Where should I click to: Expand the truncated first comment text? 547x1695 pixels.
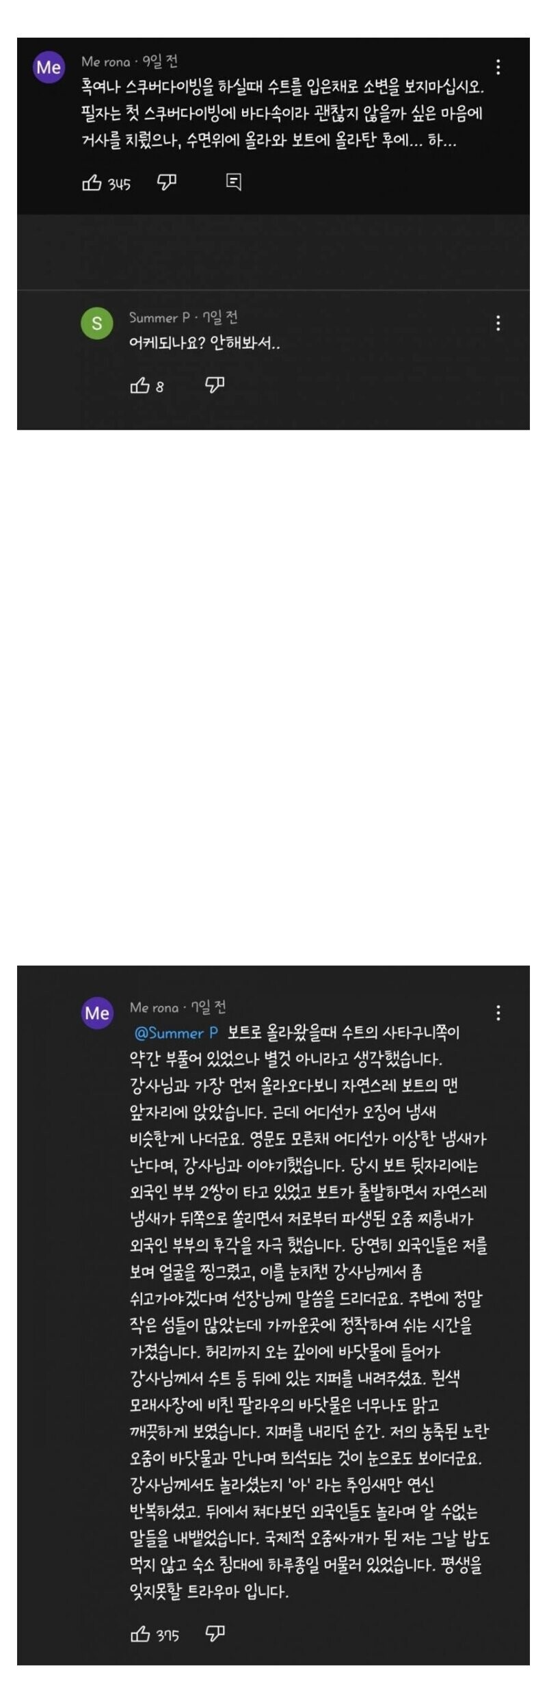point(284,114)
